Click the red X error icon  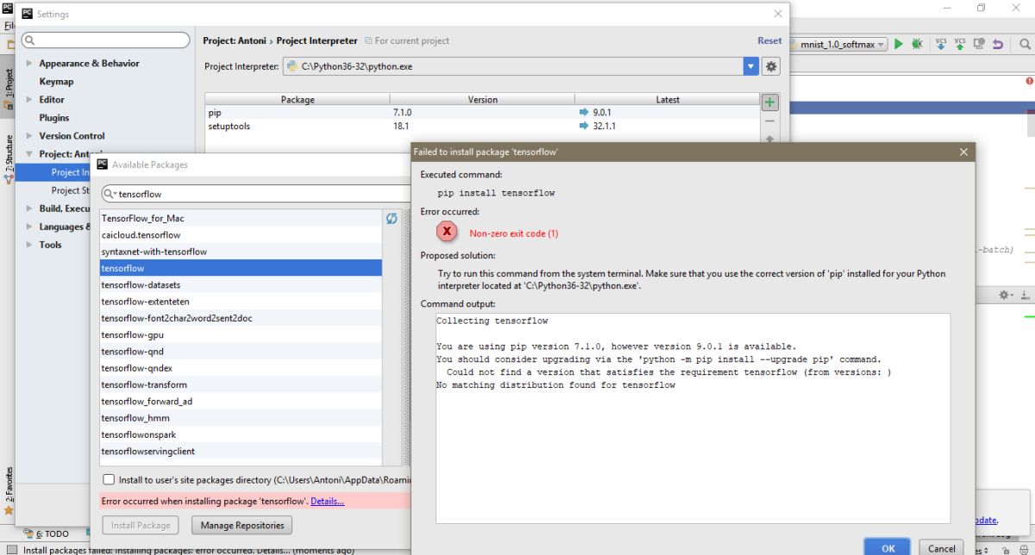point(447,233)
